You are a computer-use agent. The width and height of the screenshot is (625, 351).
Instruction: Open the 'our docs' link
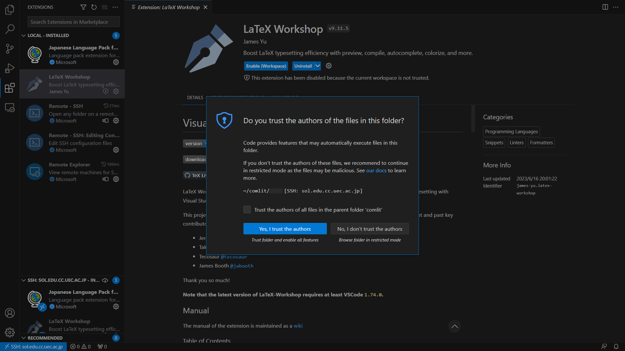click(x=376, y=171)
